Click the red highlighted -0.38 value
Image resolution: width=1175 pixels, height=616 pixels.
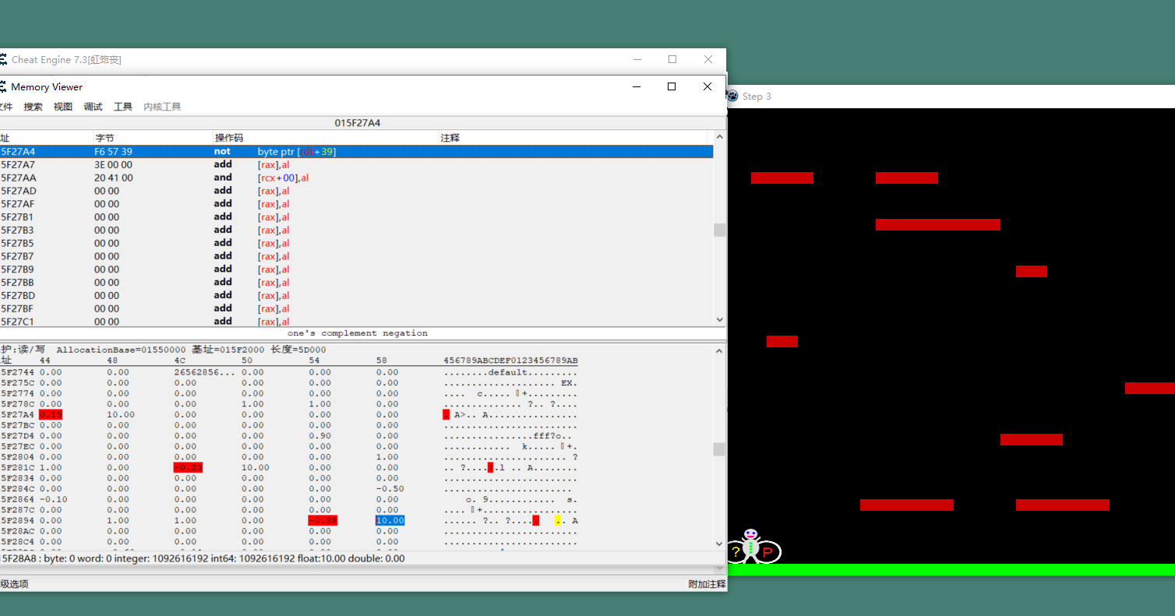(x=324, y=520)
